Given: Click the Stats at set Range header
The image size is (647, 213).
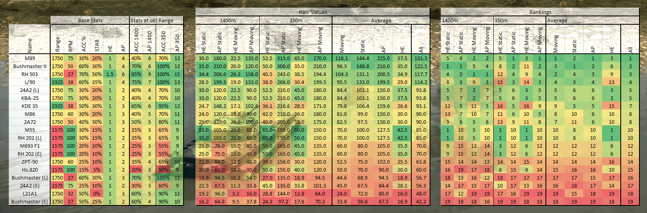Looking at the screenshot, I should (x=156, y=20).
